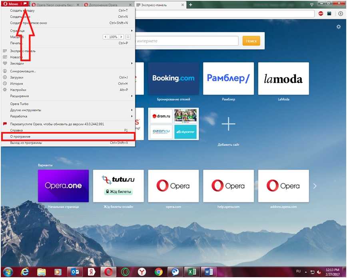The height and width of the screenshot is (278, 347).
Task: Open the tab list menu icon
Action: point(311,4)
